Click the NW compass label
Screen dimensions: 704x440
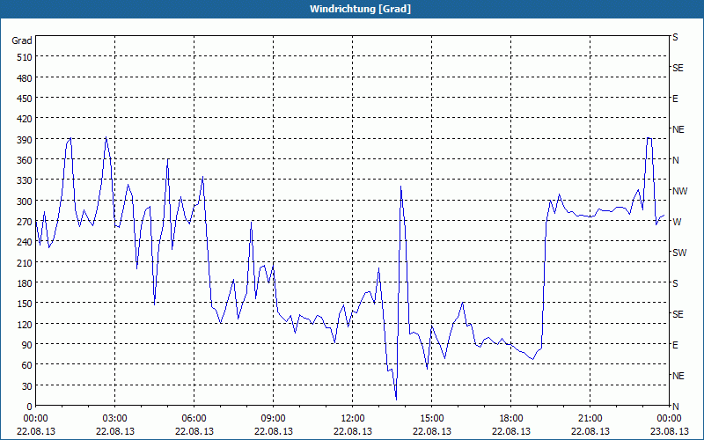pos(679,191)
